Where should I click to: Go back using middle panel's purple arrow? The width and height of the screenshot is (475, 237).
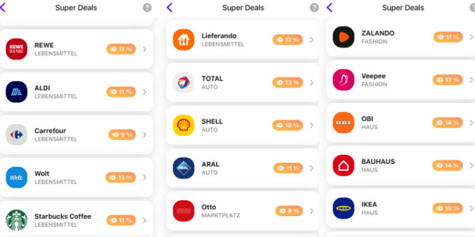[170, 8]
